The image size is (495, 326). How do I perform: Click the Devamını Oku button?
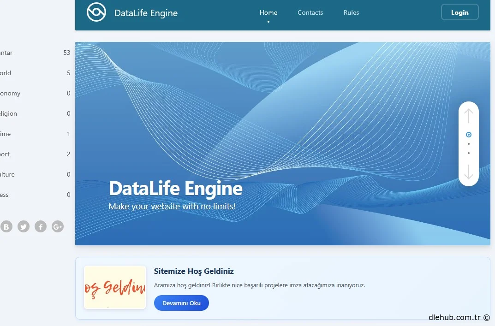tap(181, 303)
